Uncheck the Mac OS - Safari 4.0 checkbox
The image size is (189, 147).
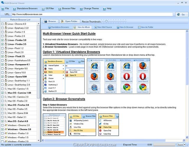(x=2, y=121)
